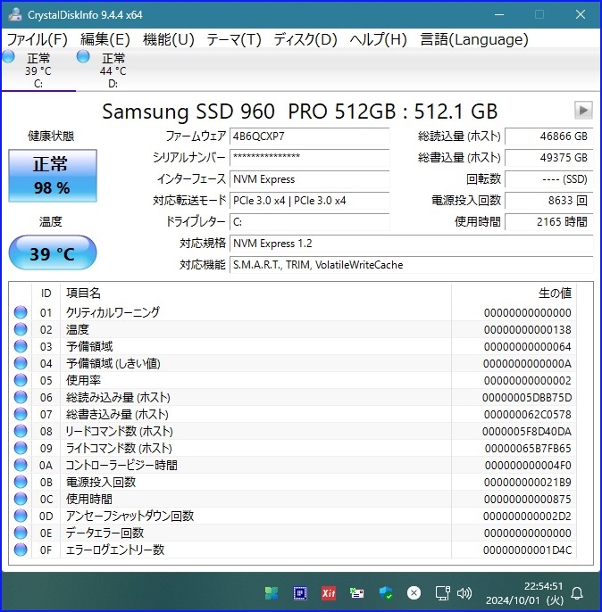Open the volume speaker tray icon
Viewport: 602px width, 612px height.
pos(464,593)
